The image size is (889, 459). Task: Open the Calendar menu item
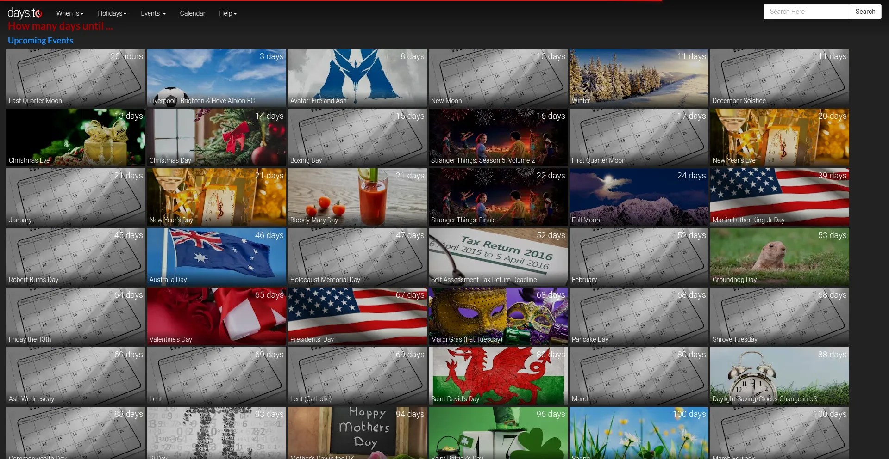pyautogui.click(x=192, y=13)
